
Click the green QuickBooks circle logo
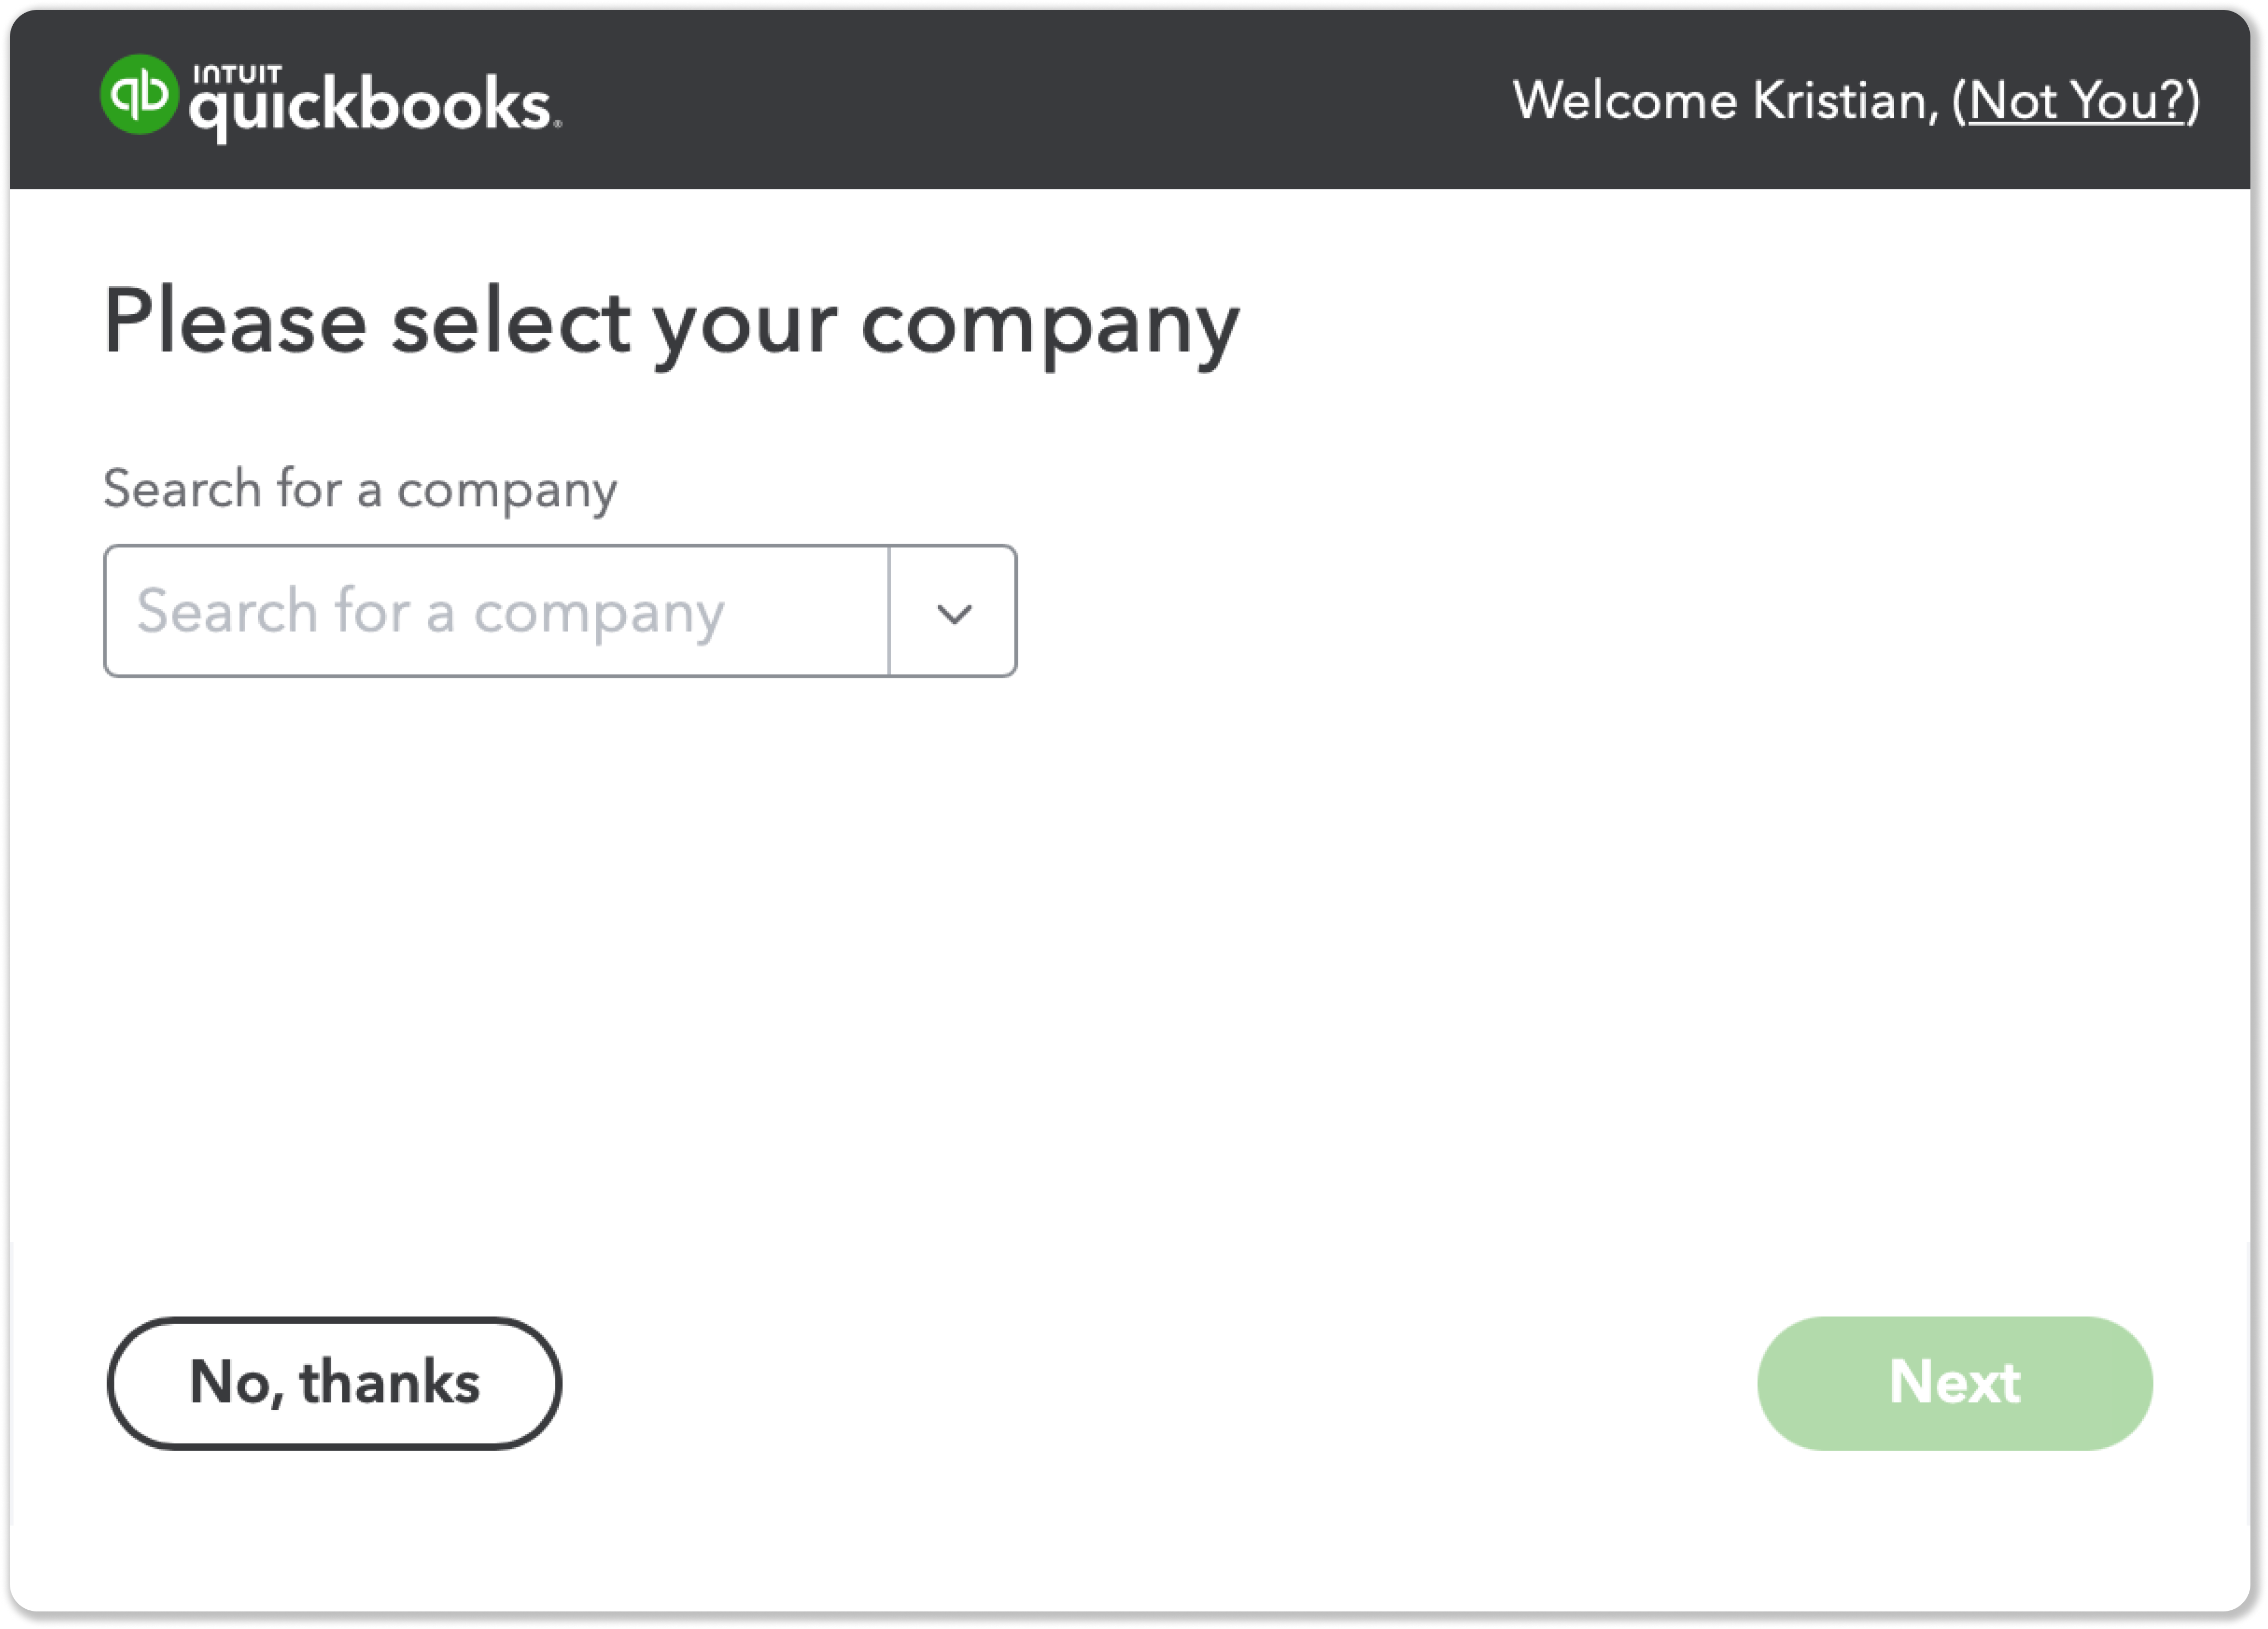pyautogui.click(x=139, y=95)
